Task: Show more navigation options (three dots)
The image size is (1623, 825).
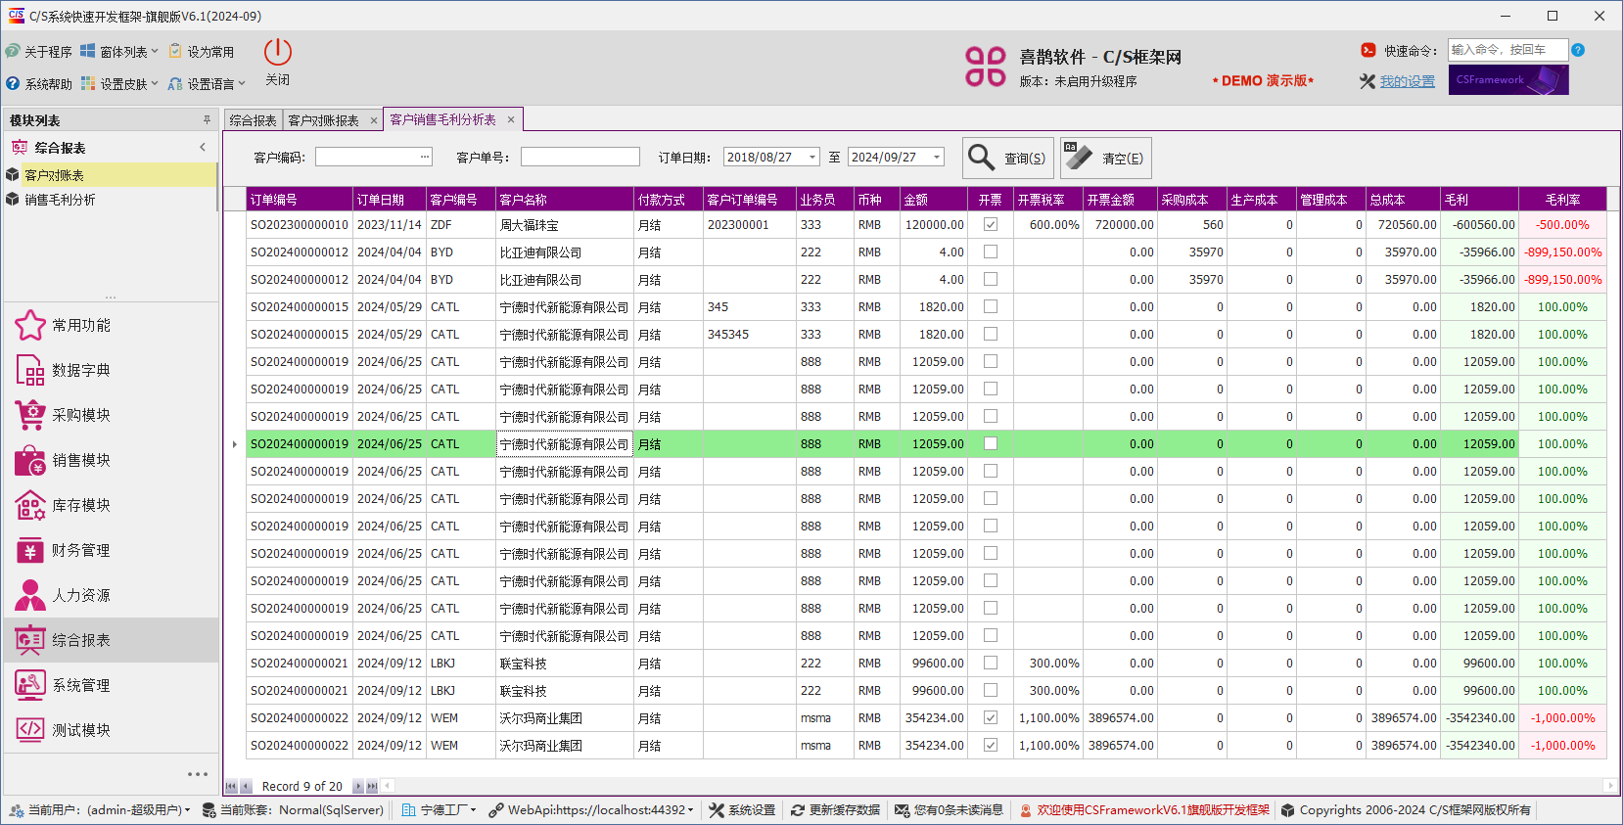Action: point(198,774)
